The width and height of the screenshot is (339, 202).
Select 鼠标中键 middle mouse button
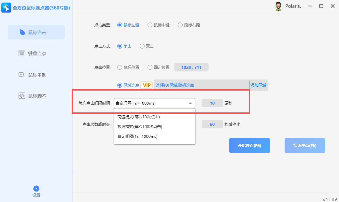coord(150,24)
